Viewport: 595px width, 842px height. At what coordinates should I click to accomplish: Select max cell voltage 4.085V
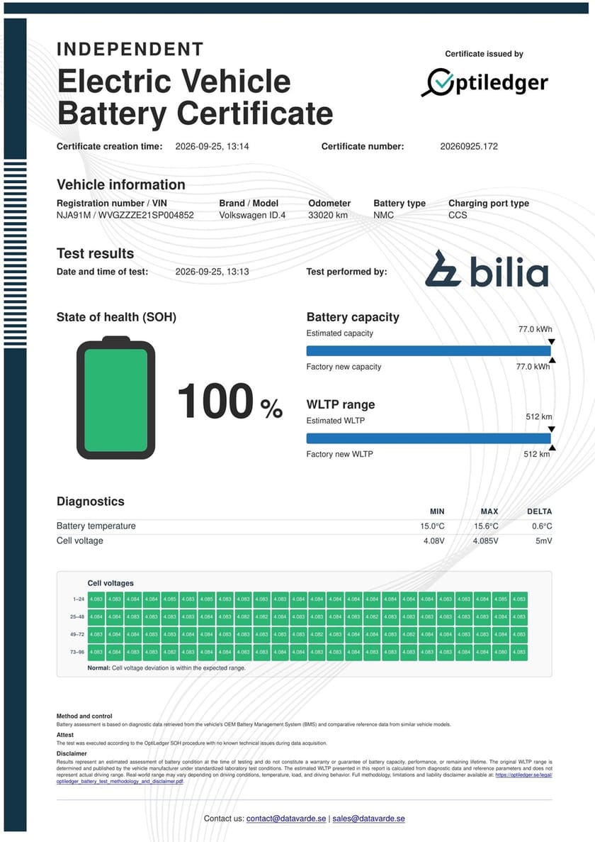(x=485, y=541)
